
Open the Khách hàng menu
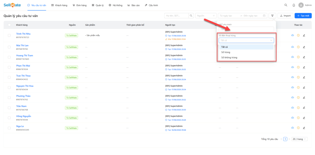click(59, 6)
